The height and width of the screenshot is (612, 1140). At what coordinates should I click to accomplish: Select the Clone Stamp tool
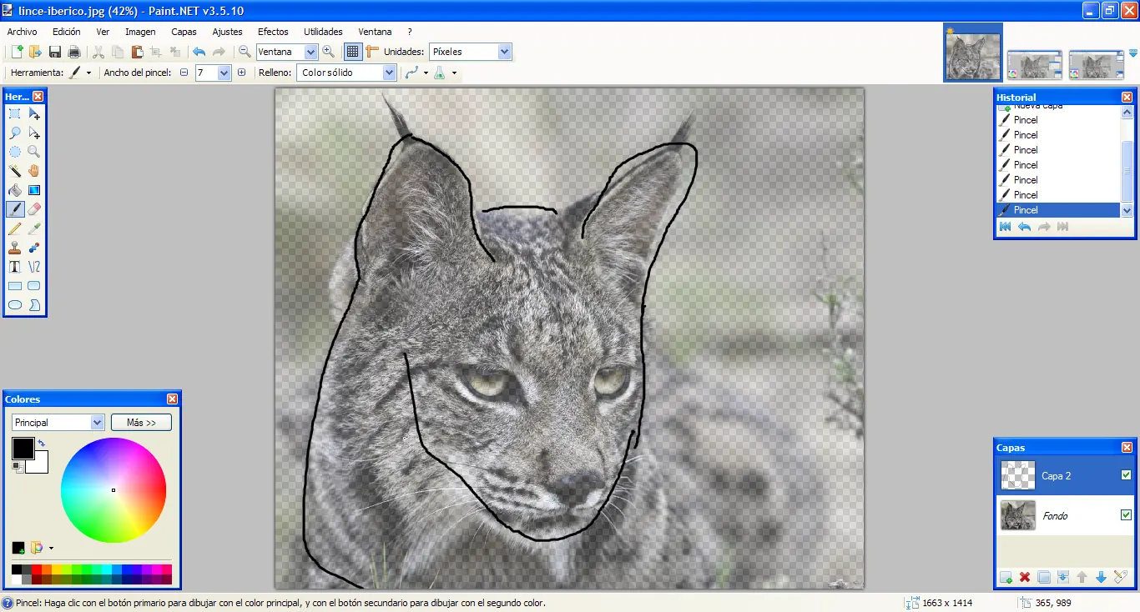coord(15,248)
